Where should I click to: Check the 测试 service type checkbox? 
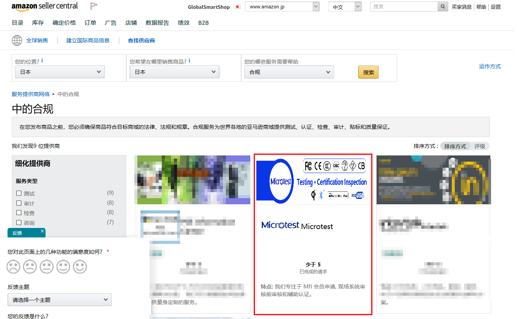click(x=19, y=193)
